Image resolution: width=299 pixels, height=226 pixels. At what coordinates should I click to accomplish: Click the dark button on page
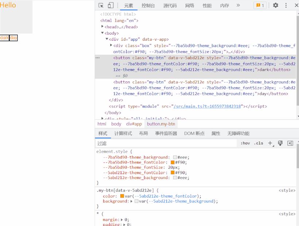(4, 38)
